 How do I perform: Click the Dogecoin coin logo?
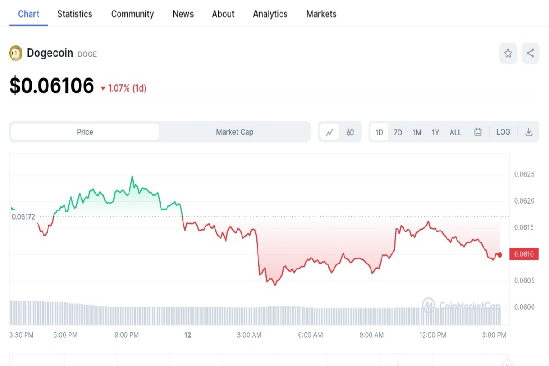[x=16, y=53]
